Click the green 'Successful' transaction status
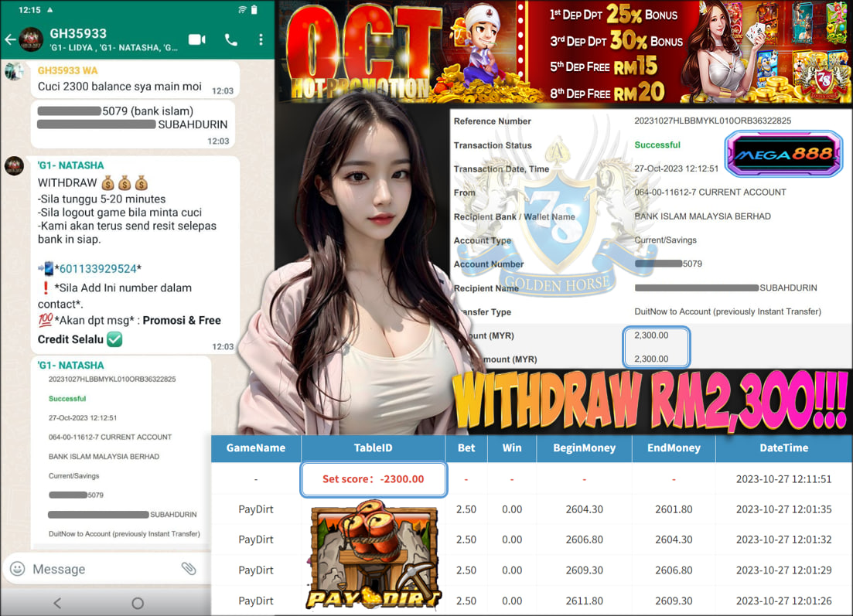 pyautogui.click(x=657, y=145)
